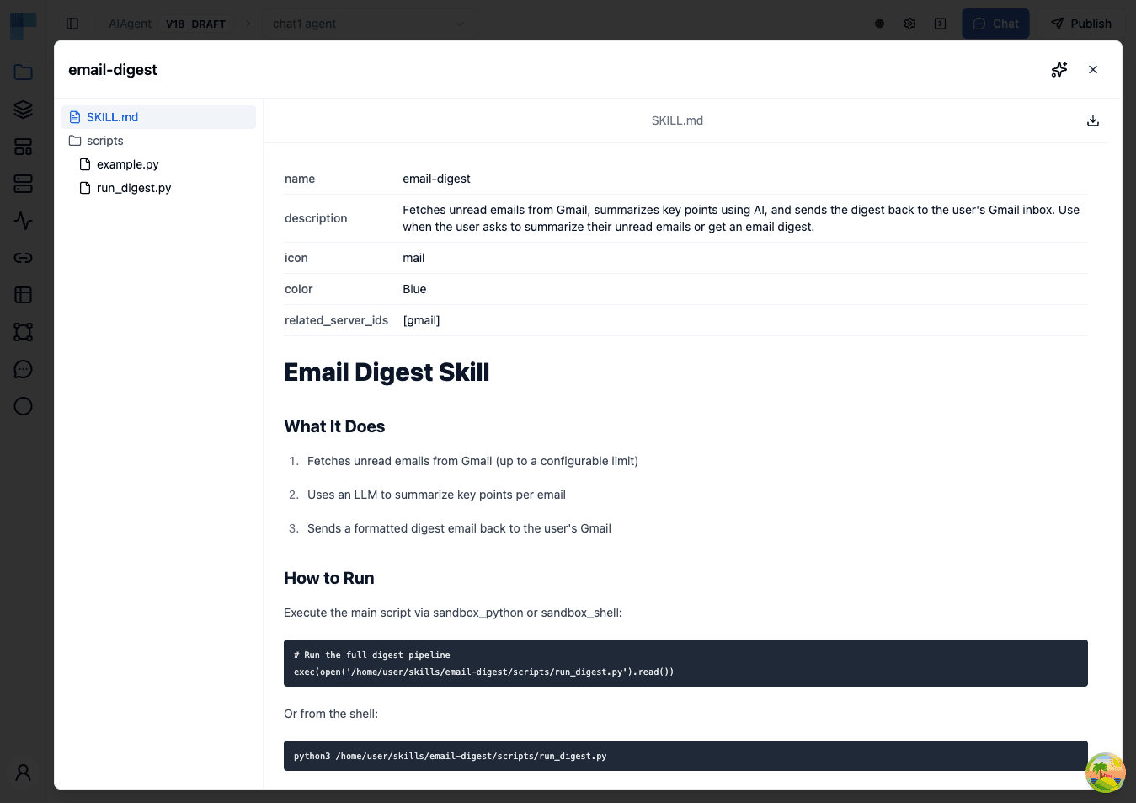Open the console terminal icon in top bar
1136x803 pixels.
tap(940, 24)
